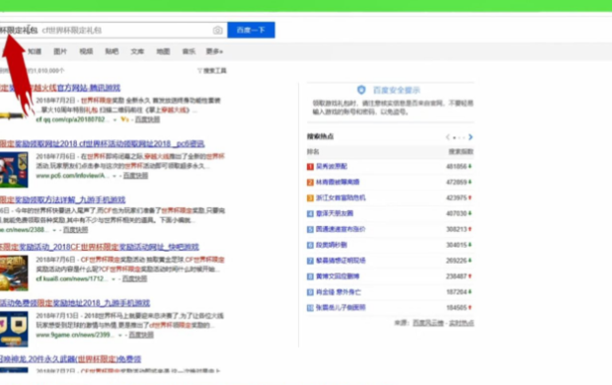Open the 20件永久武器 result link
Screen dimensions: 612x385
coord(70,358)
